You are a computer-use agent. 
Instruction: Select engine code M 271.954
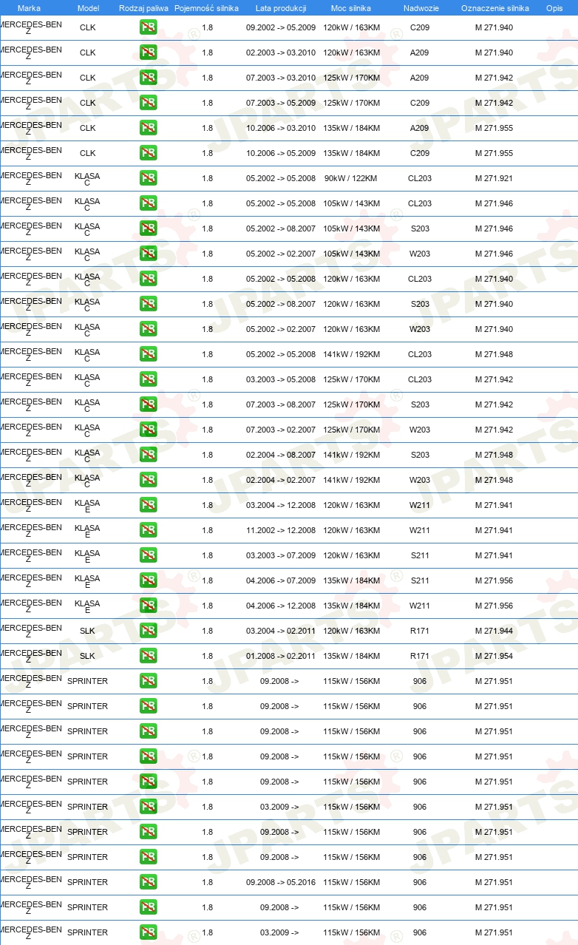pyautogui.click(x=494, y=656)
